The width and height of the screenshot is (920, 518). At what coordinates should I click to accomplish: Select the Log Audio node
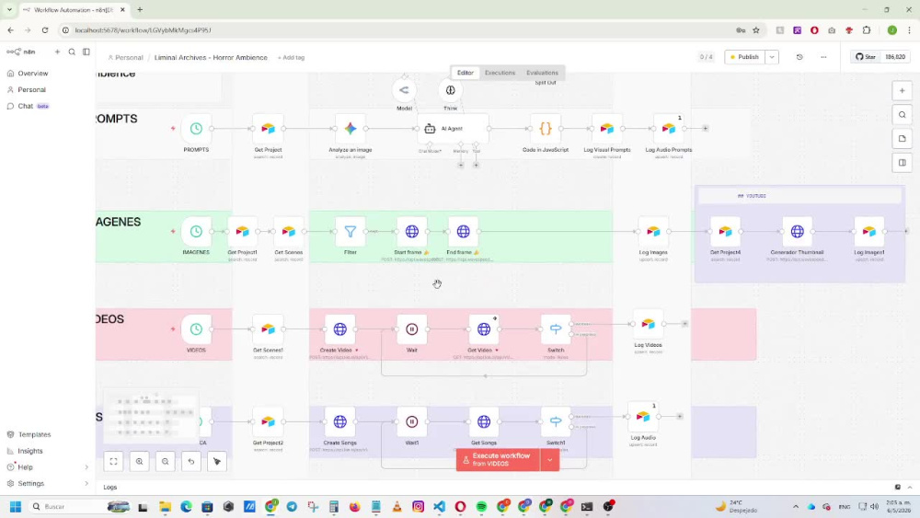[643, 417]
